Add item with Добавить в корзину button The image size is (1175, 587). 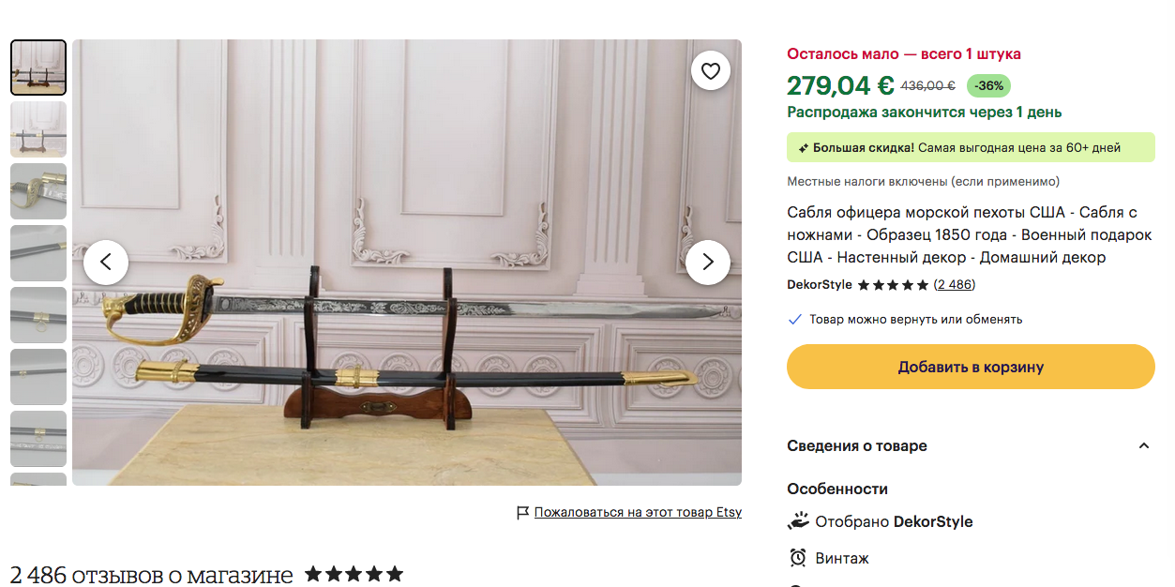(971, 367)
